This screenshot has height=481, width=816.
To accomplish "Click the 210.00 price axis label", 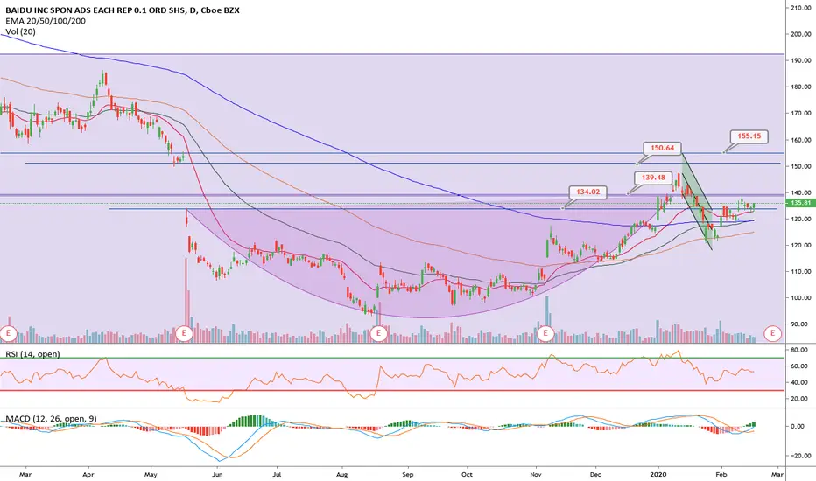I will click(x=801, y=8).
